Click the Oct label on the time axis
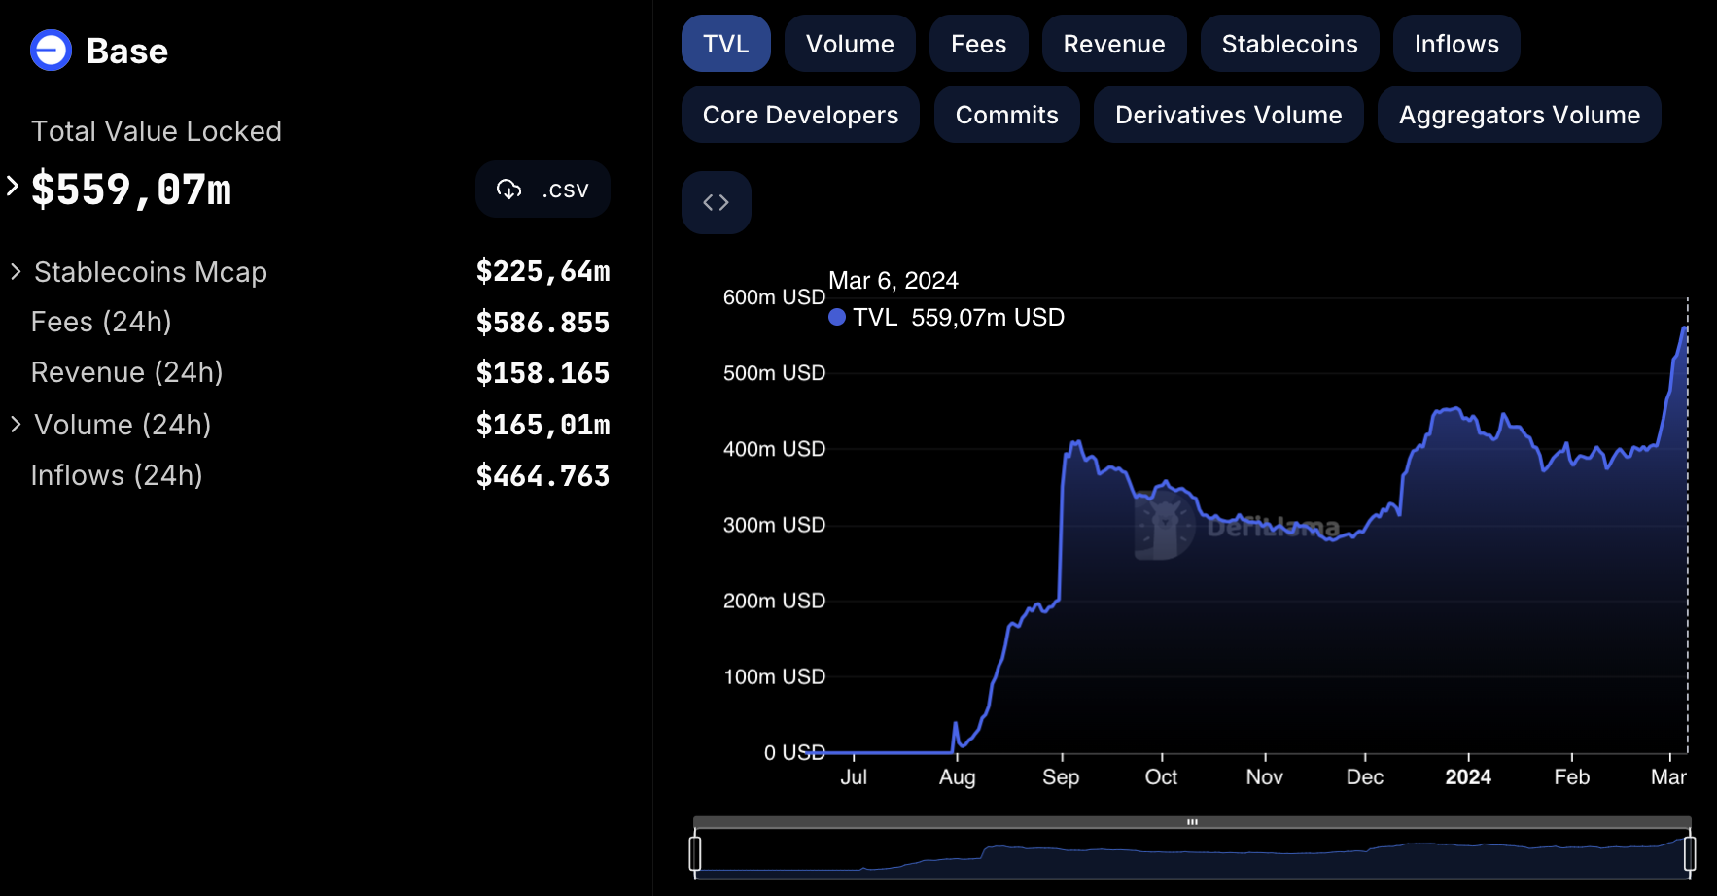 [x=1161, y=777]
